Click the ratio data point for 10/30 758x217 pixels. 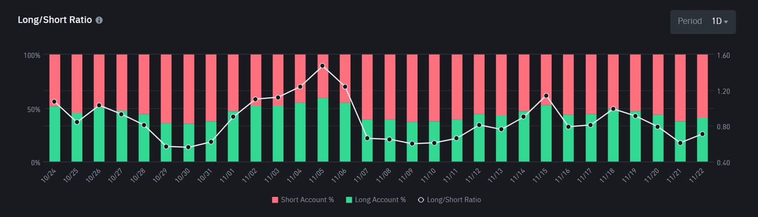188,148
